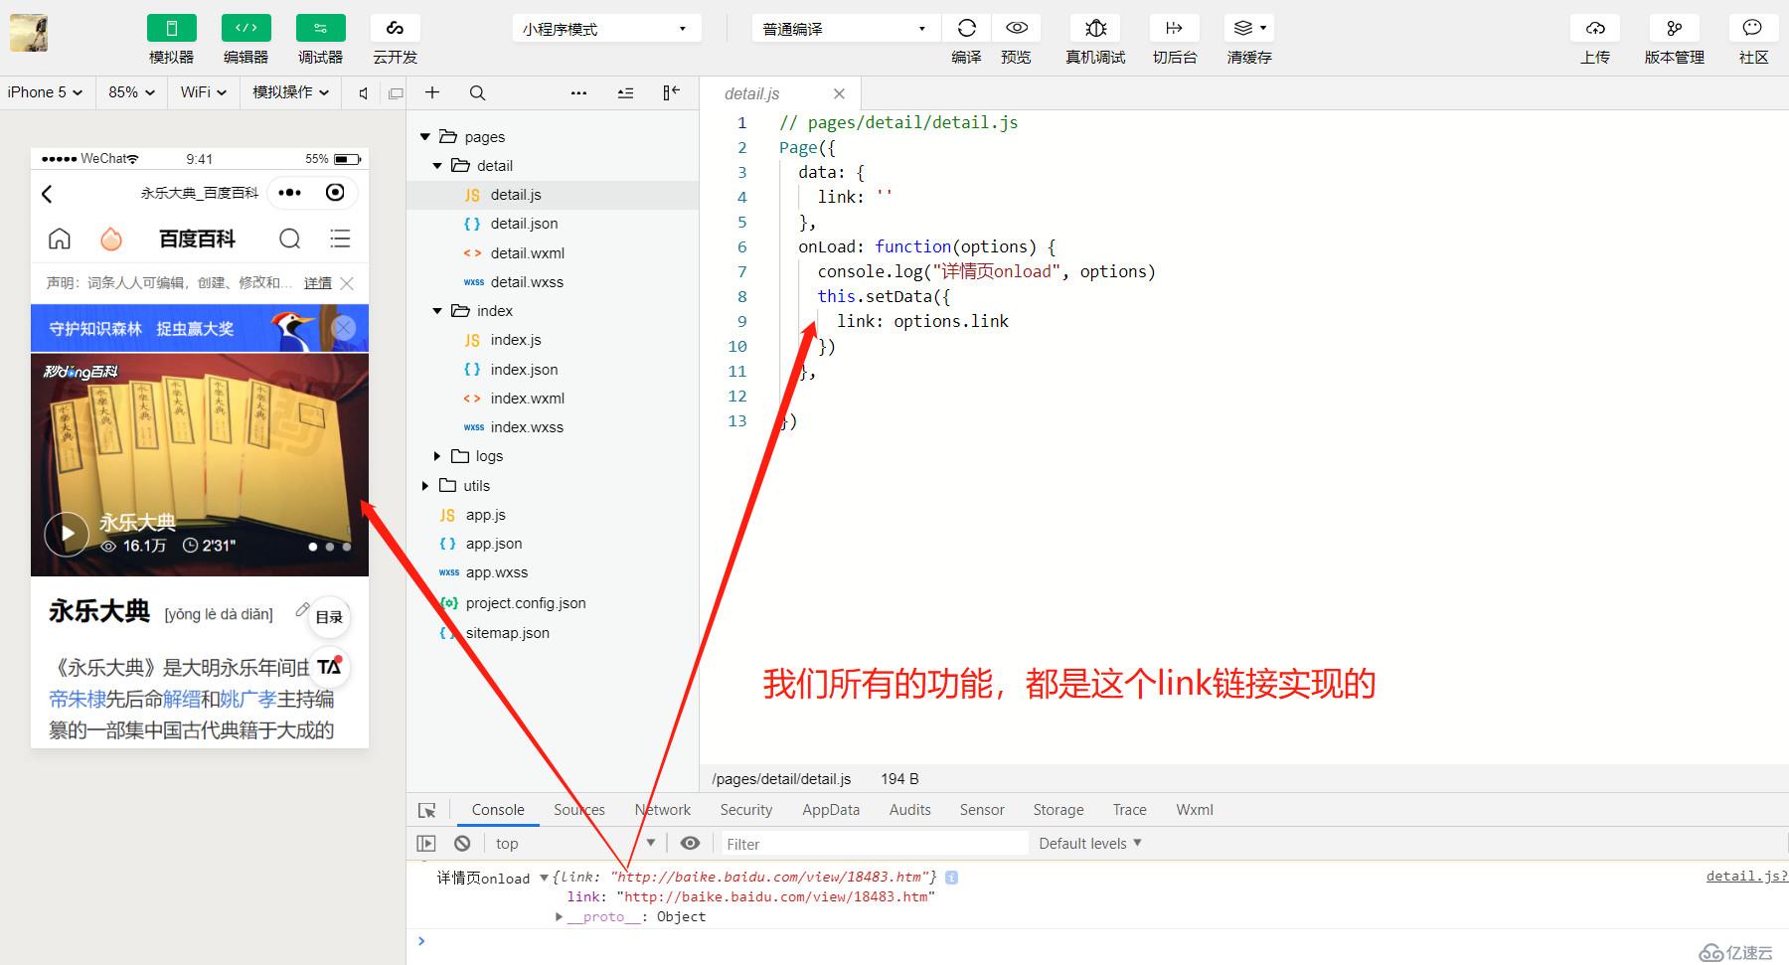Click the collapse-all tree icon

click(625, 92)
